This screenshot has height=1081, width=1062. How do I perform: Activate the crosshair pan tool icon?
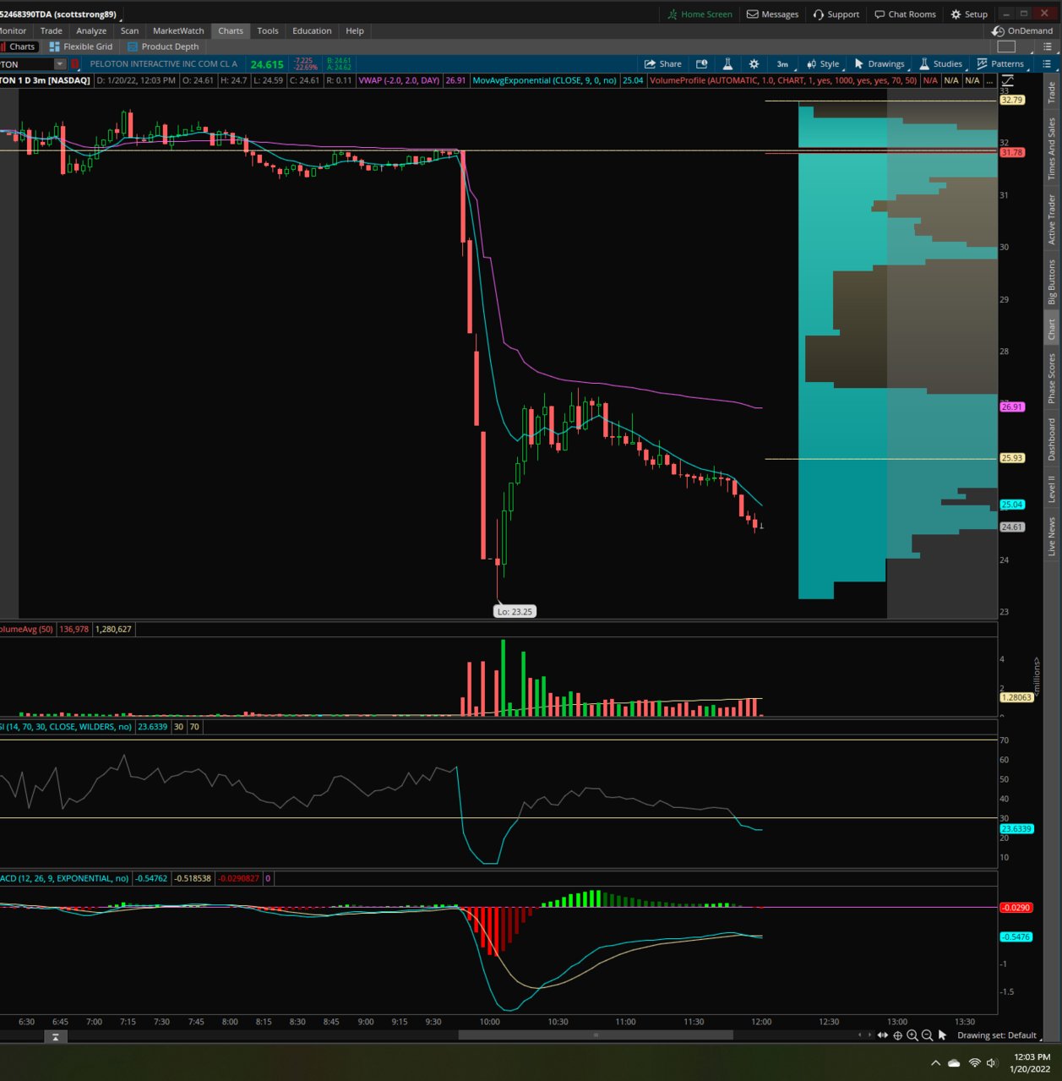[898, 1035]
